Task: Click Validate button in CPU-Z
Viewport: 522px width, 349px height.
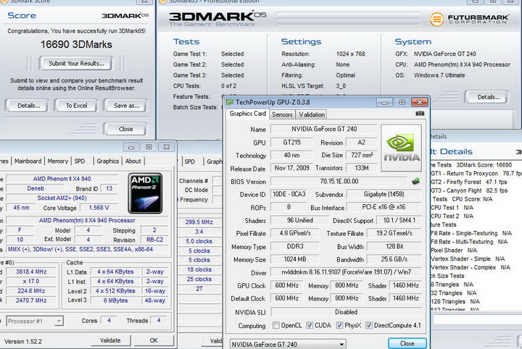Action: tap(110, 340)
